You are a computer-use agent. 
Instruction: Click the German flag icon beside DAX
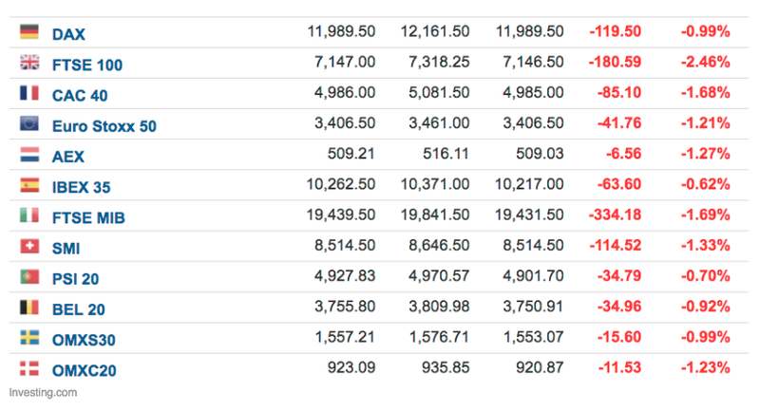(x=28, y=32)
